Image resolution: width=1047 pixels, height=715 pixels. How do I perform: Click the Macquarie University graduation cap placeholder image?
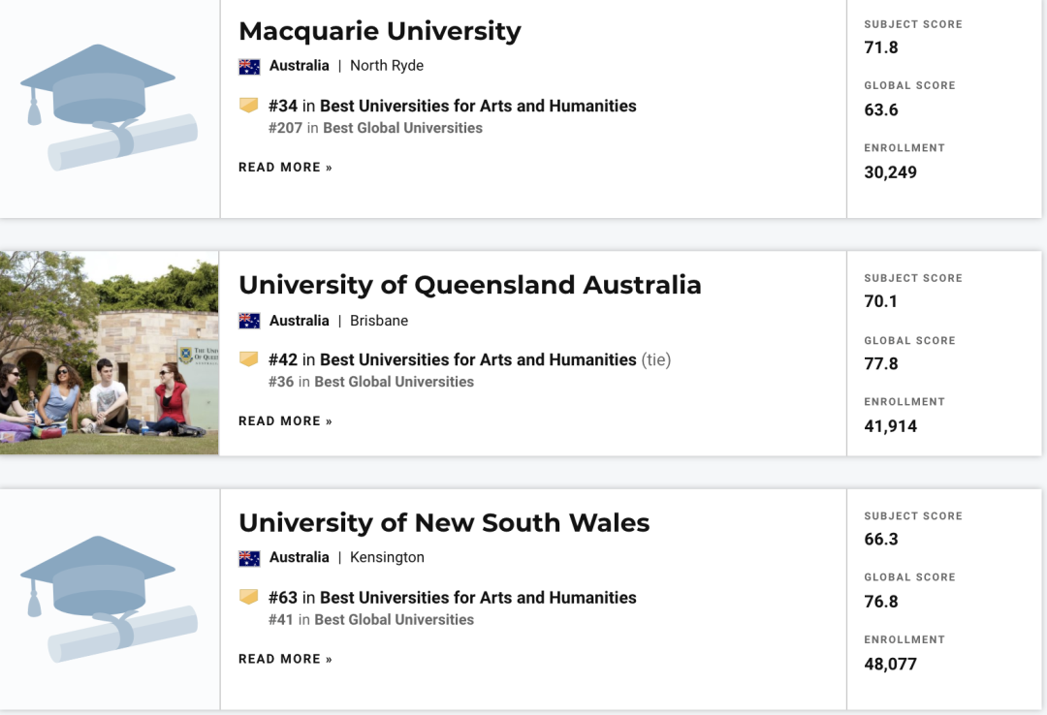(109, 109)
